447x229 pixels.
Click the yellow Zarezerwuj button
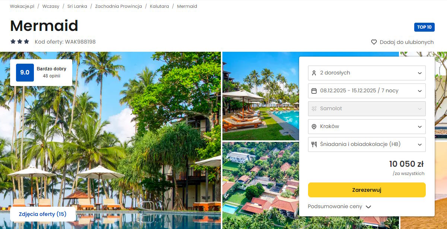[367, 190]
